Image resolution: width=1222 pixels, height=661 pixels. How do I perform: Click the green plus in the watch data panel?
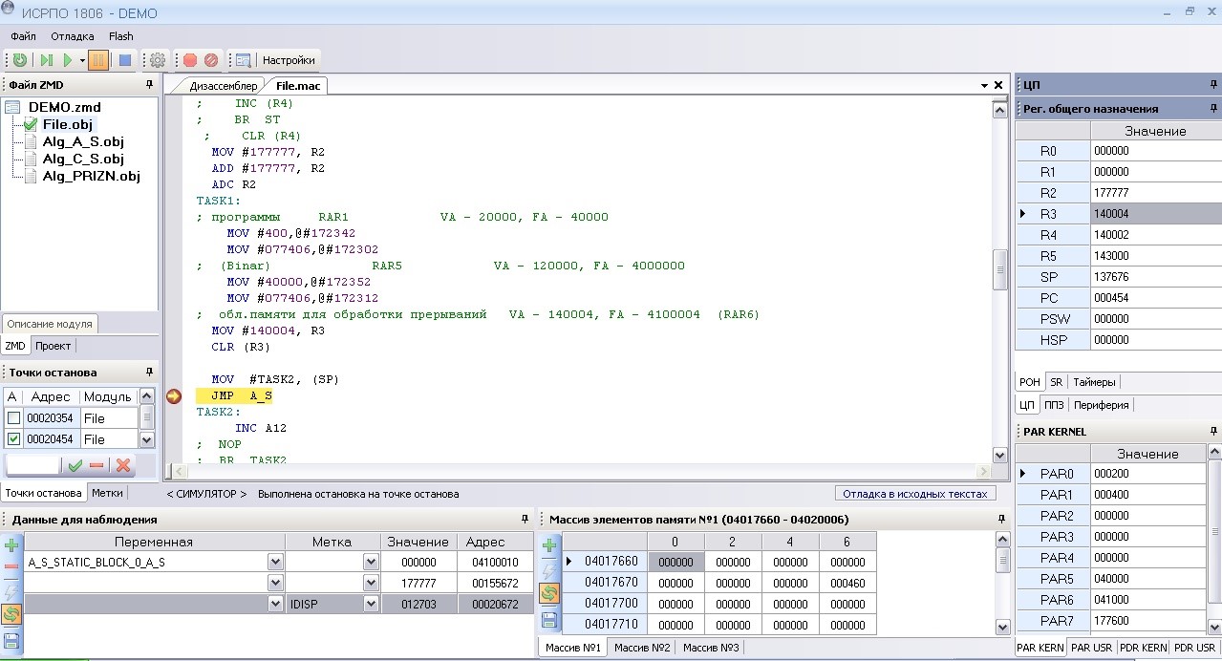click(x=11, y=545)
